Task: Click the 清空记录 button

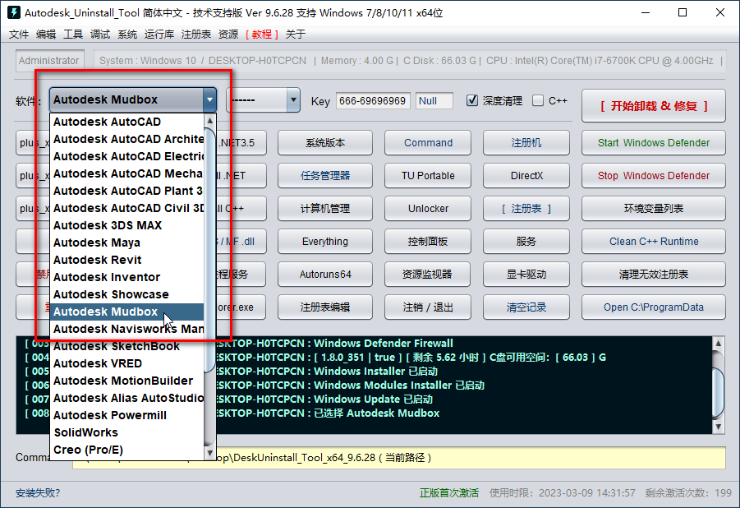Action: coord(526,307)
